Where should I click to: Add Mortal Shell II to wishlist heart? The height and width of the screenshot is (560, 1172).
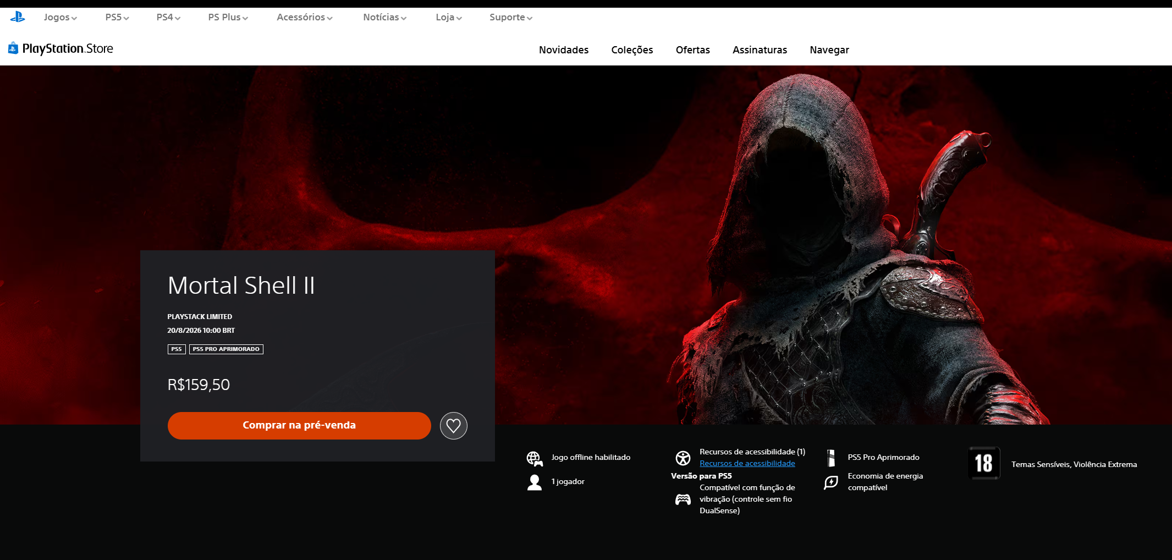pos(453,426)
